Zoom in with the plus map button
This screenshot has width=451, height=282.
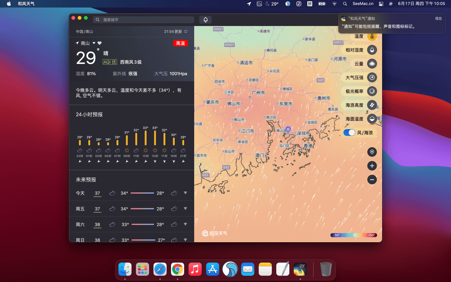pyautogui.click(x=372, y=166)
